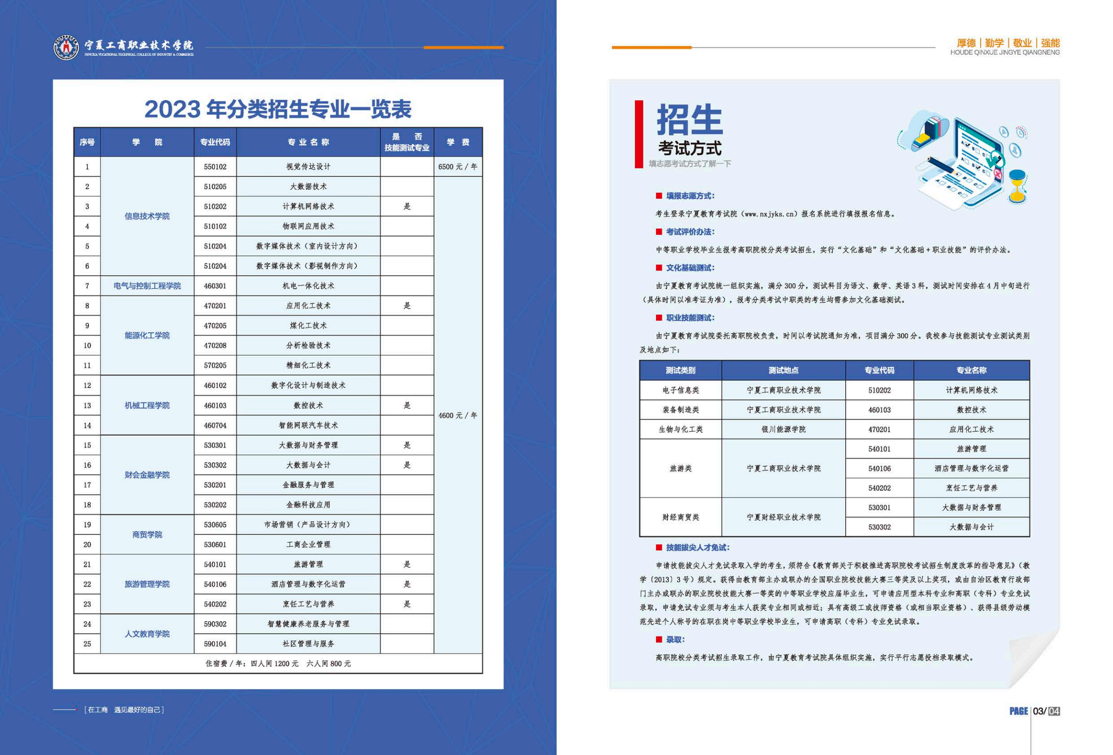Click the 机电一体化技术 major name
This screenshot has width=1113, height=755.
tap(309, 286)
